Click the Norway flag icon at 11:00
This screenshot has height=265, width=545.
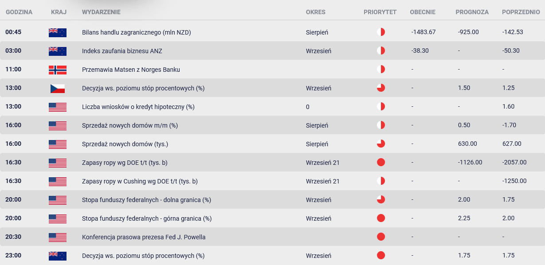pyautogui.click(x=58, y=70)
